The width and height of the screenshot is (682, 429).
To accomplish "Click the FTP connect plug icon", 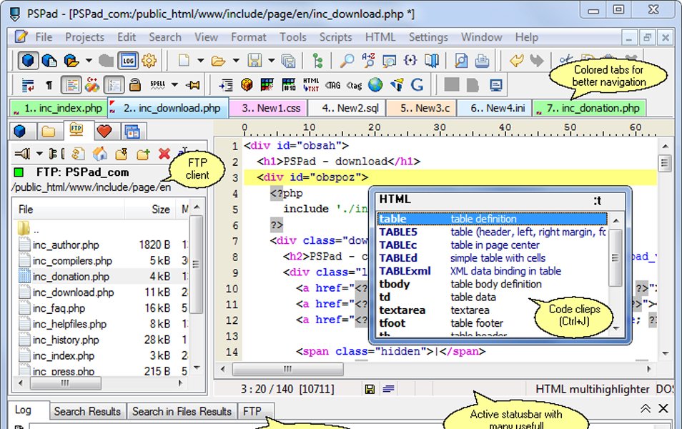I will pyautogui.click(x=22, y=154).
